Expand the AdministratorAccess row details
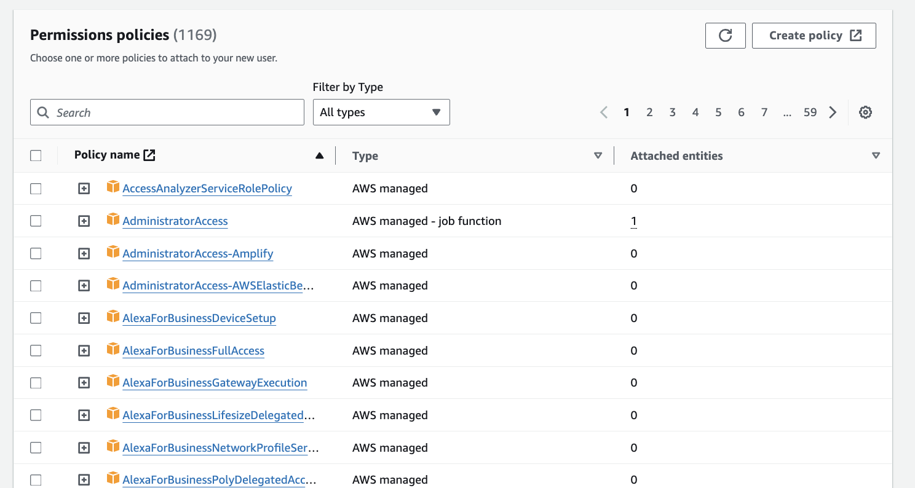Screen dimensions: 915x488 pos(84,221)
